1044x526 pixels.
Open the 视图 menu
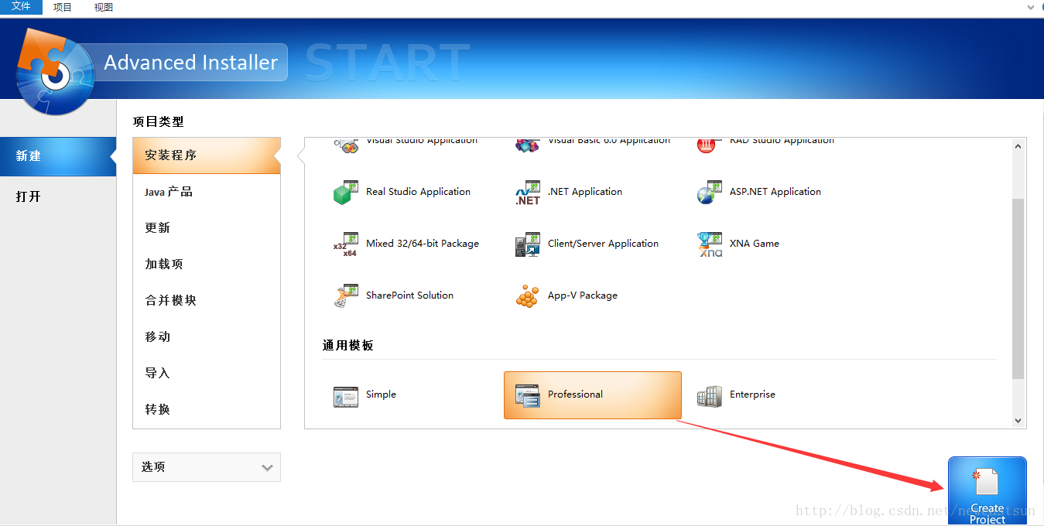click(104, 7)
